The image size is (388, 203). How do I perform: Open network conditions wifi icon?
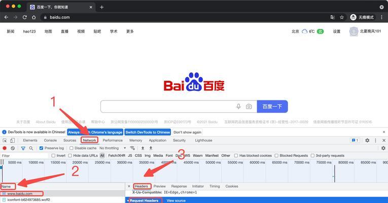(132, 148)
